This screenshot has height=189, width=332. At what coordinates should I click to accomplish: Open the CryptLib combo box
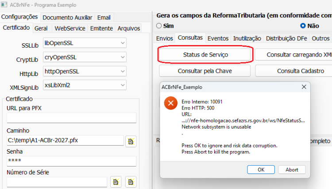point(85,57)
